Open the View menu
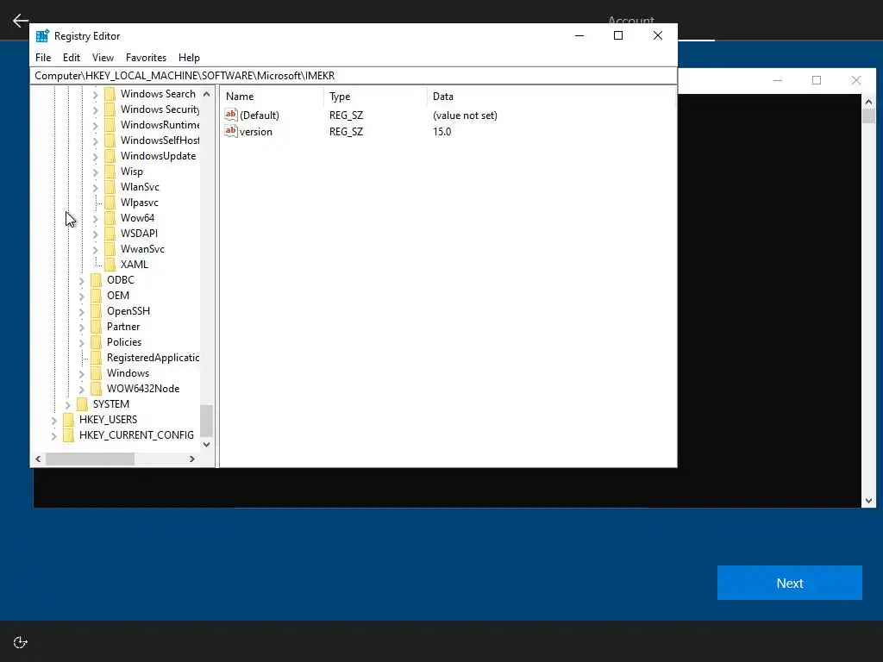 [103, 58]
